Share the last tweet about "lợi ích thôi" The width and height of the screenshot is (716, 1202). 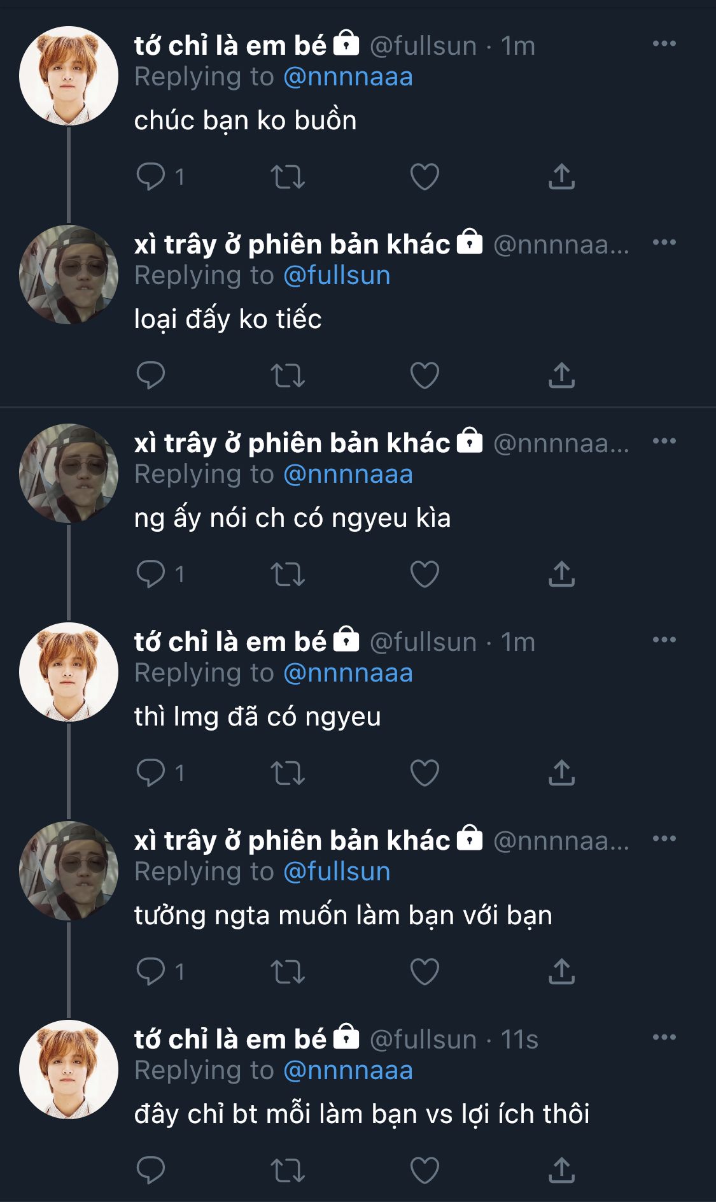click(561, 1170)
